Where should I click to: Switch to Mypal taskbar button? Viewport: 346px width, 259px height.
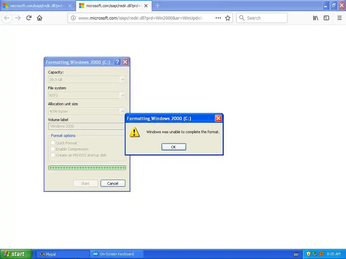point(63,254)
